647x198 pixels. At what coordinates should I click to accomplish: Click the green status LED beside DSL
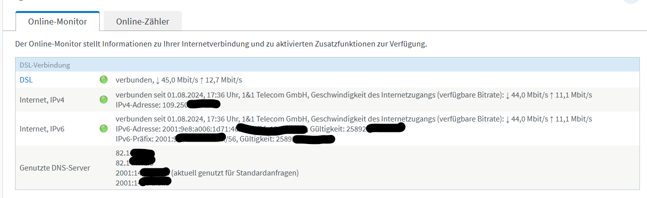104,79
